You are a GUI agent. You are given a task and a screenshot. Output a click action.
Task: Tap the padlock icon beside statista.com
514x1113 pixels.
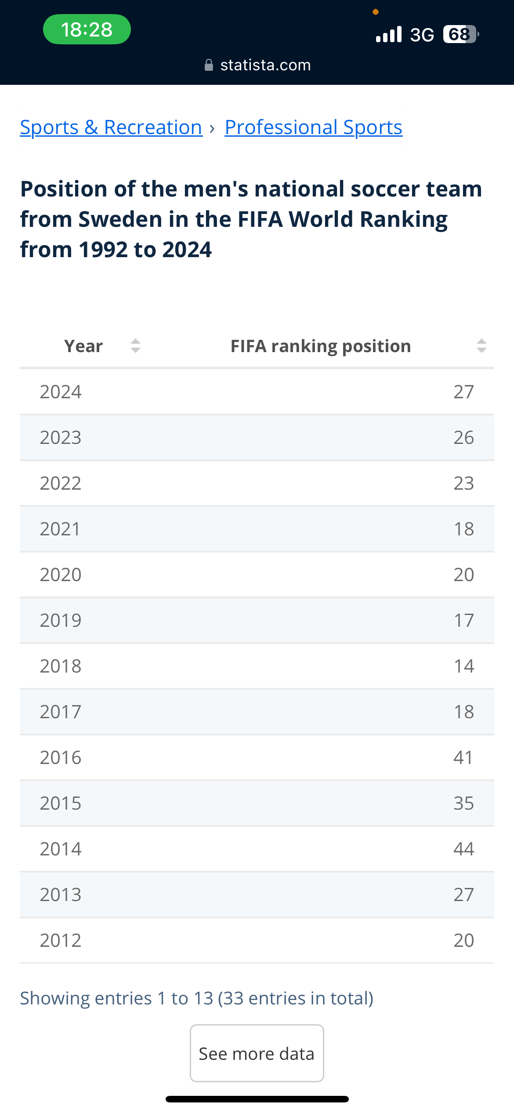point(209,65)
